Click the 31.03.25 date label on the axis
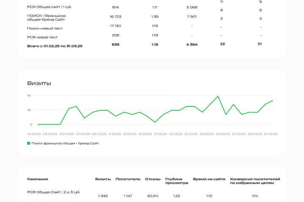This screenshot has height=202, width=304. pyautogui.click(x=271, y=134)
